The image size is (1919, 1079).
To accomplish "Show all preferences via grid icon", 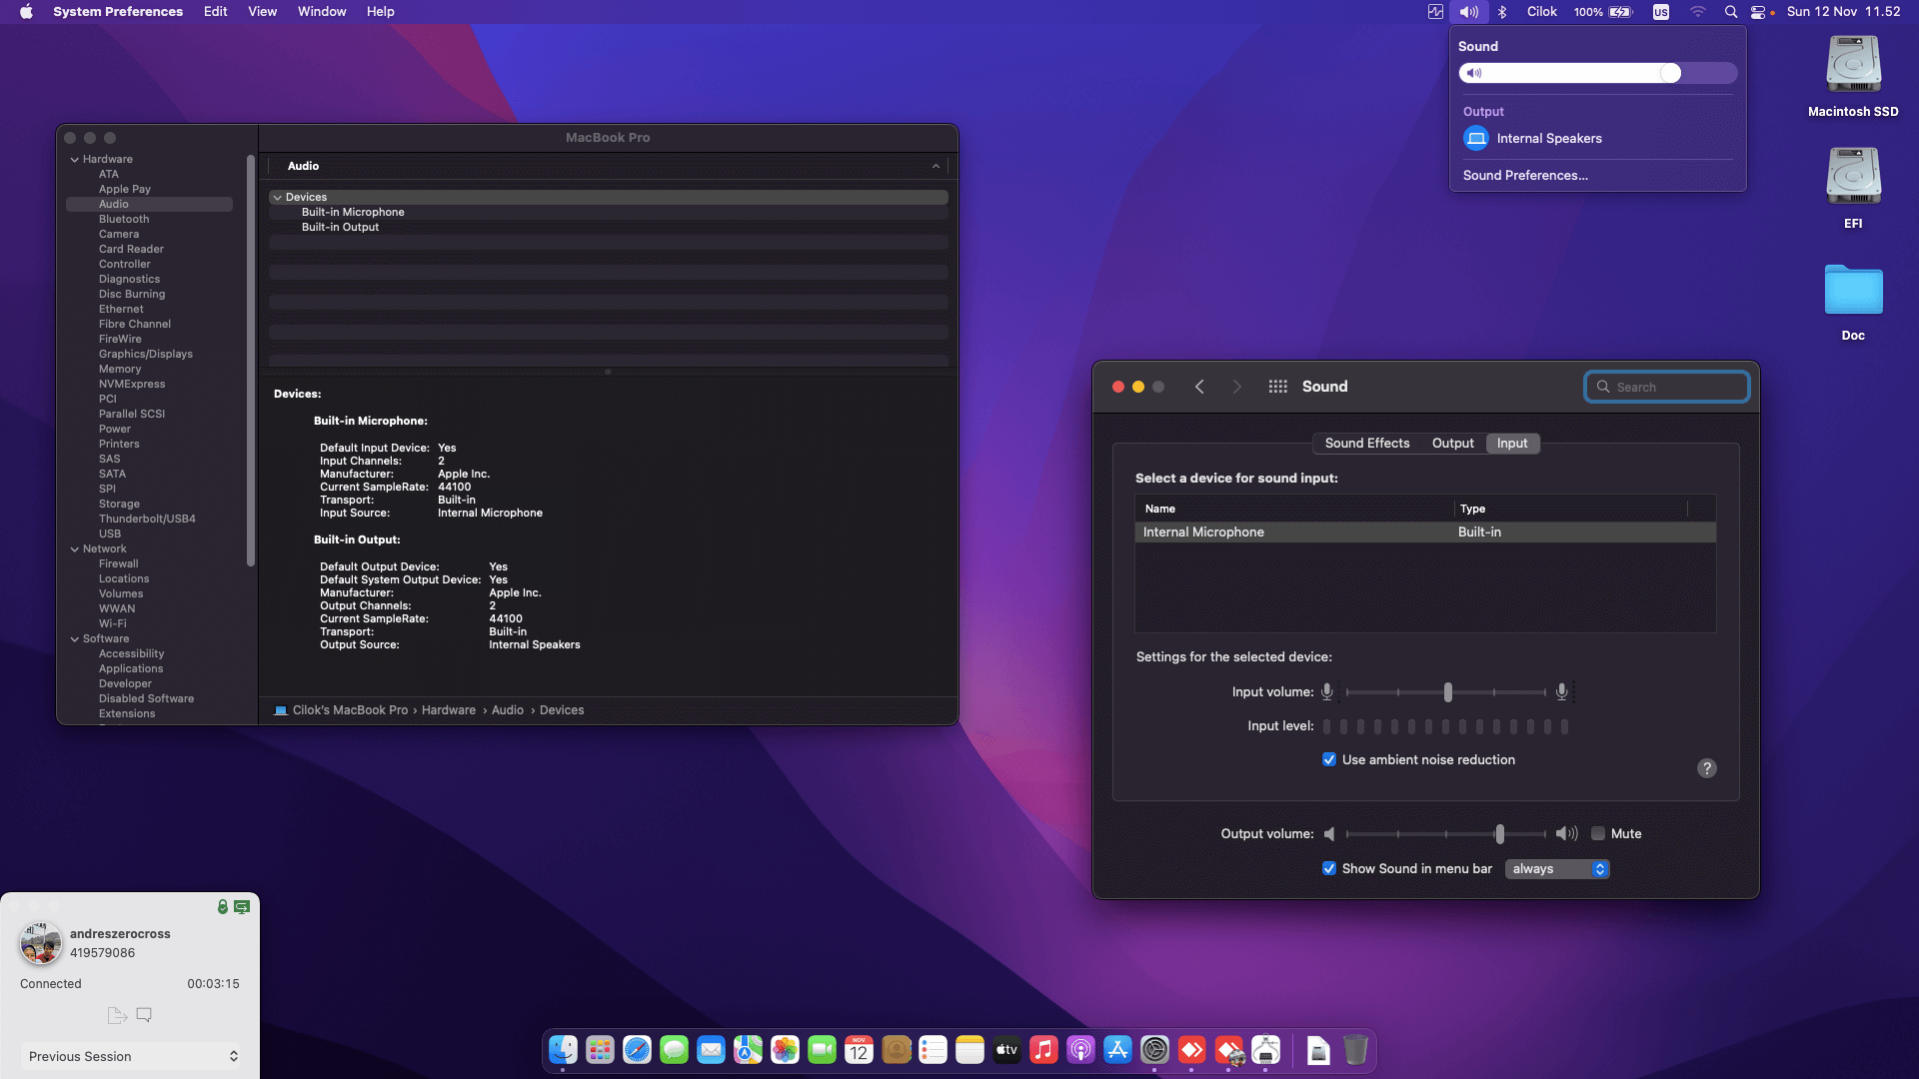I will pos(1277,387).
